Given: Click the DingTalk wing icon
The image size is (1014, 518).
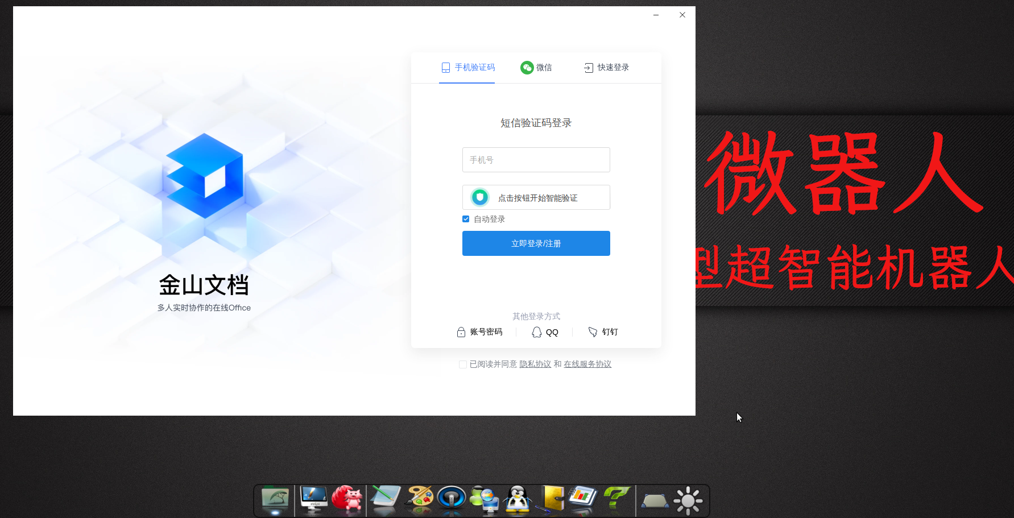Looking at the screenshot, I should tap(593, 332).
